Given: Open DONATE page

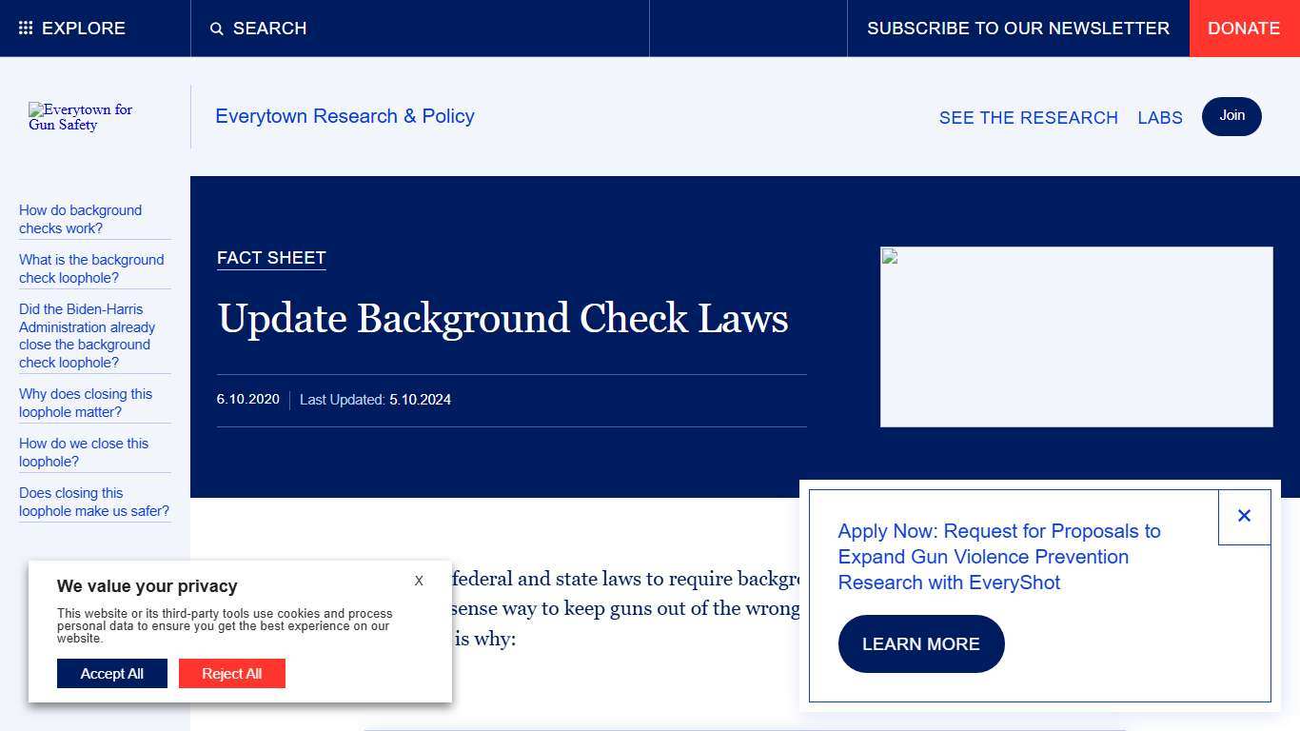Looking at the screenshot, I should (x=1243, y=28).
